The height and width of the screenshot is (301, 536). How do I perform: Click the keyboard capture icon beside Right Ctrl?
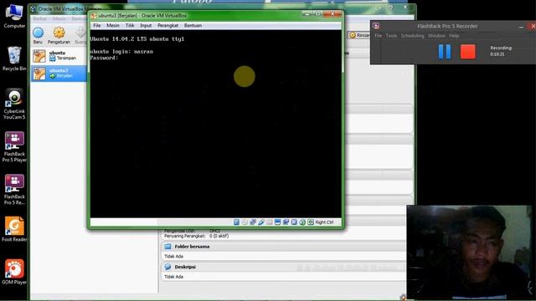pos(311,222)
